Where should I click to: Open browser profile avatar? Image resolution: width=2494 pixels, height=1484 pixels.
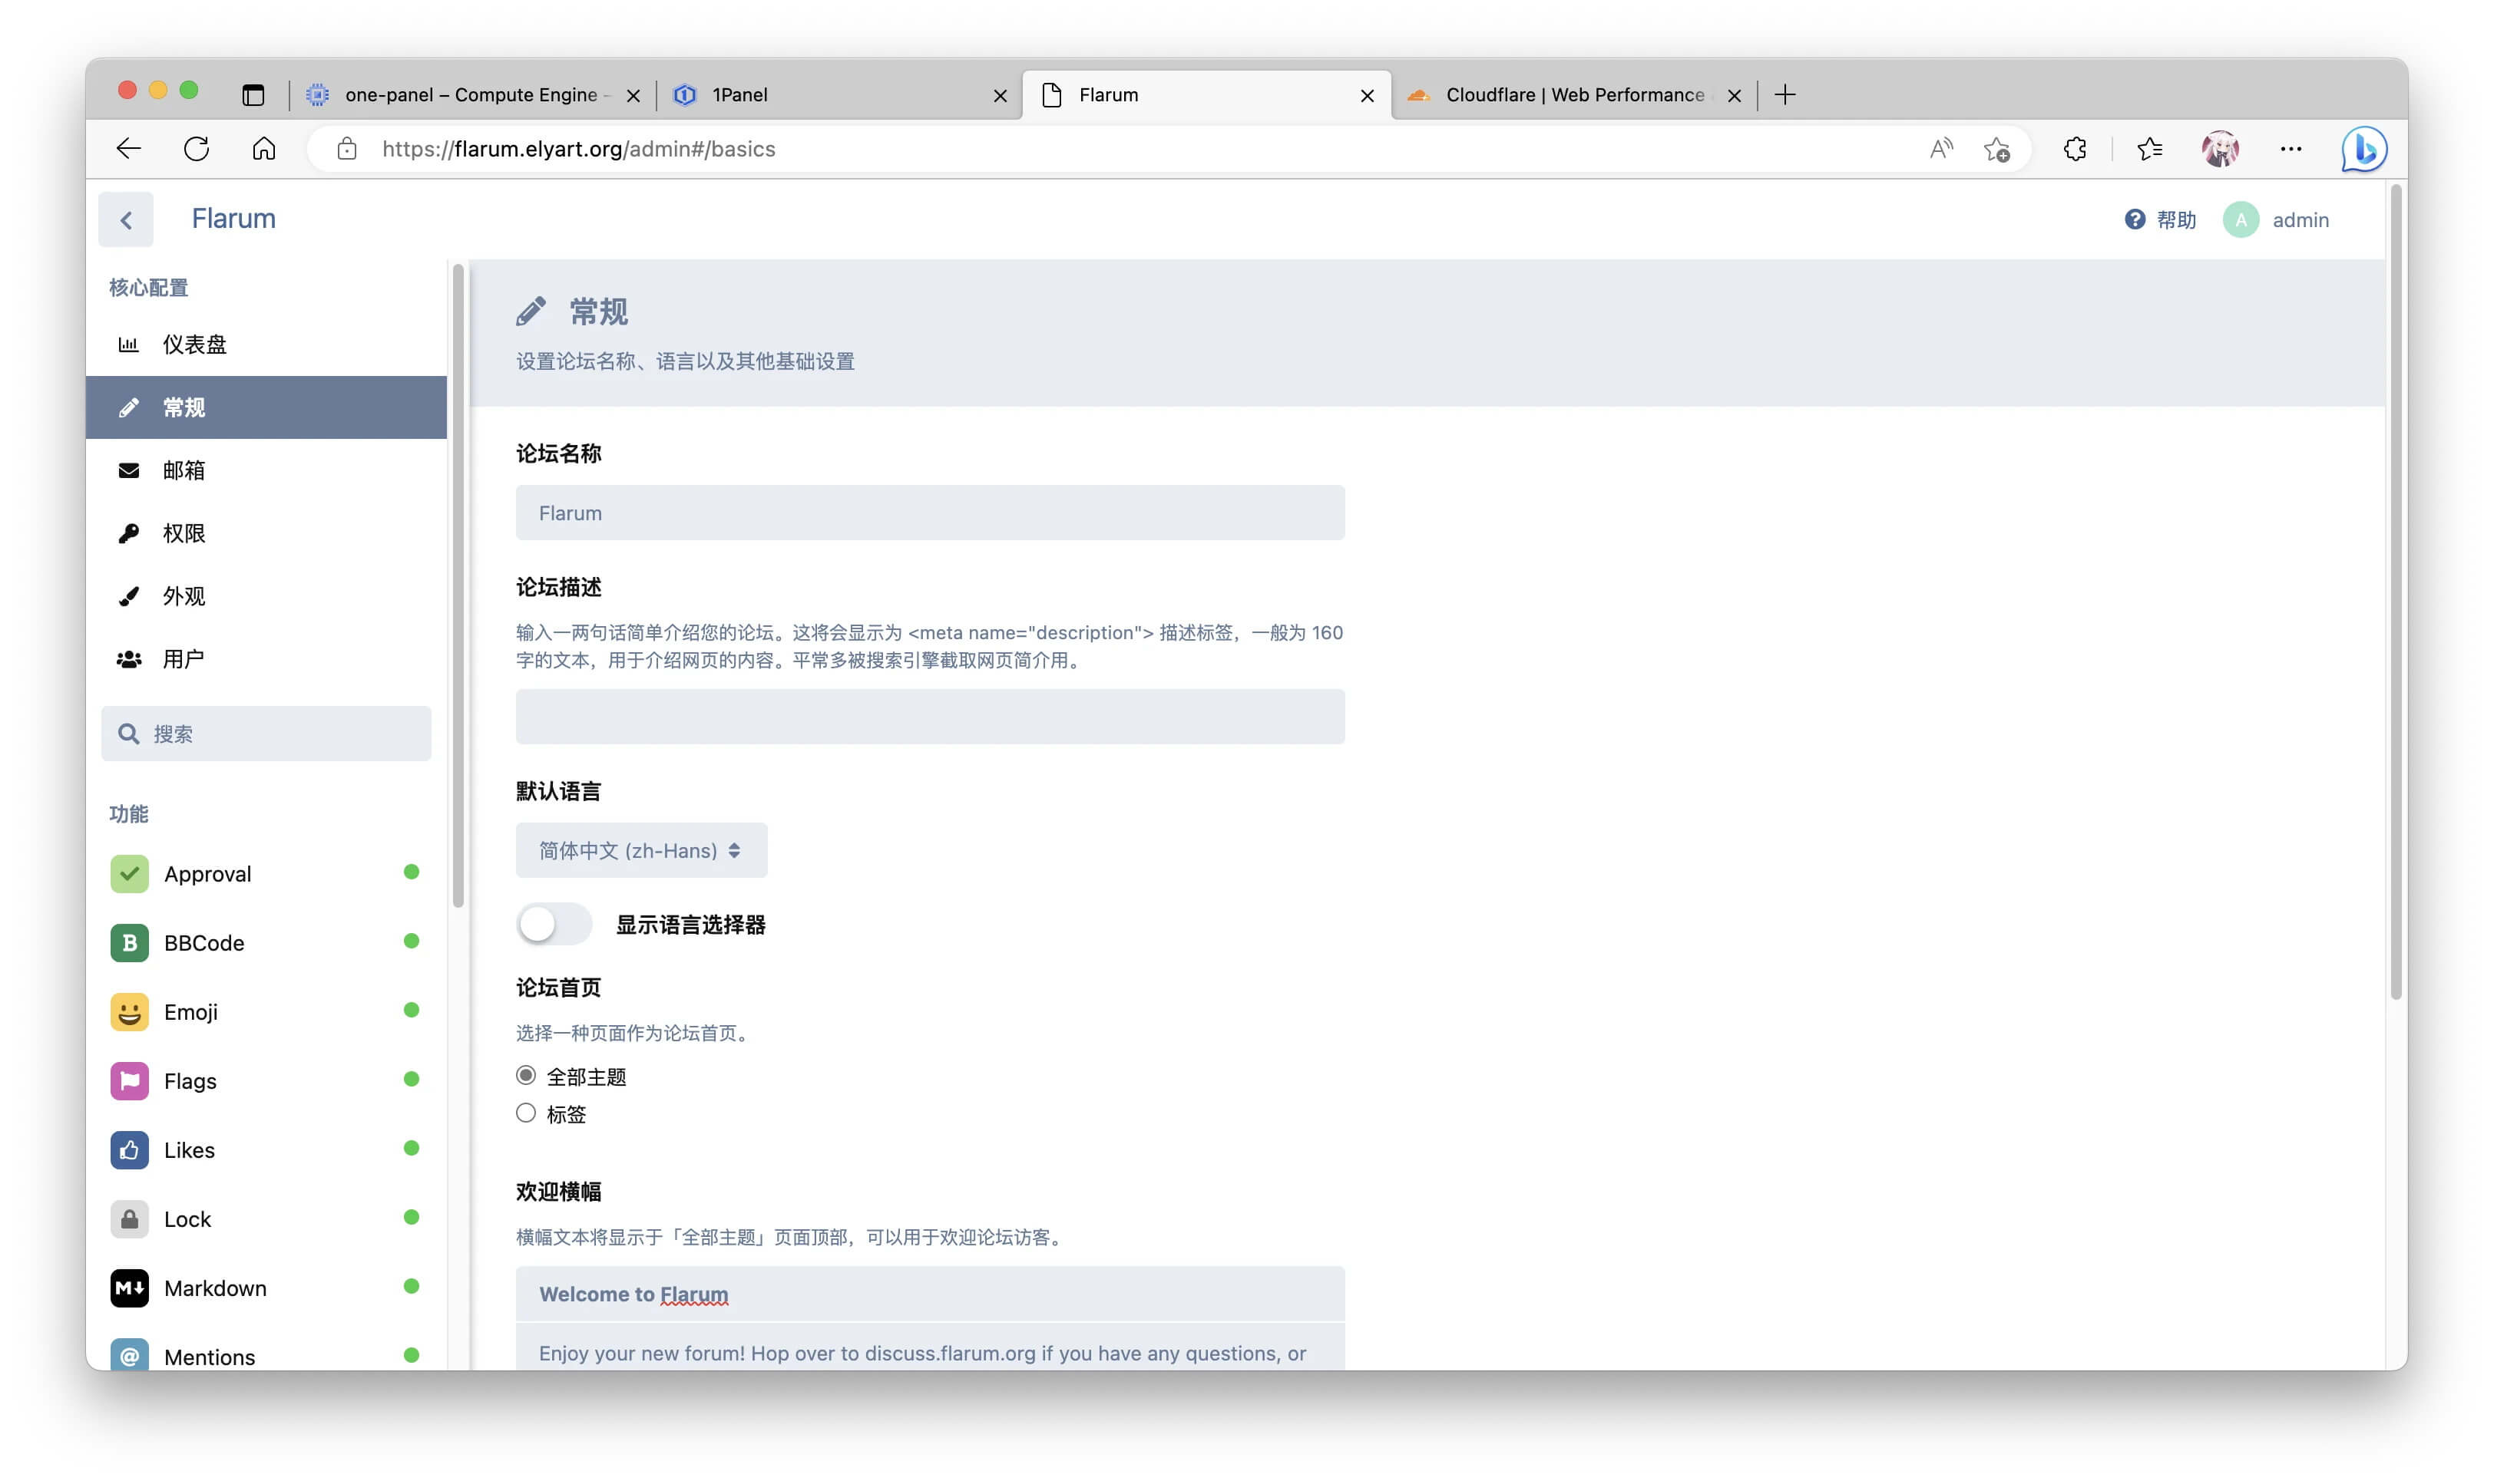point(2220,149)
